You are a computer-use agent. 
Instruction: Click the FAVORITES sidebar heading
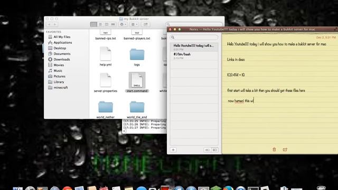53,32
